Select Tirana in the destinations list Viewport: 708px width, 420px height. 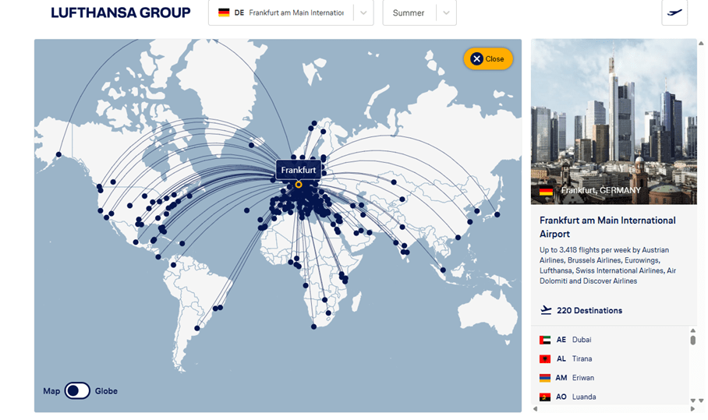click(x=582, y=358)
